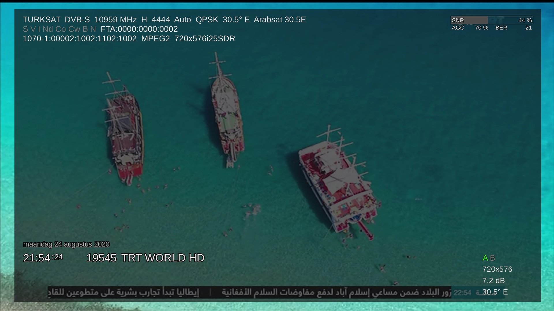Click the 'B' Betacrypt crypto indicator
Image resolution: width=554 pixels, height=311 pixels.
[85, 29]
